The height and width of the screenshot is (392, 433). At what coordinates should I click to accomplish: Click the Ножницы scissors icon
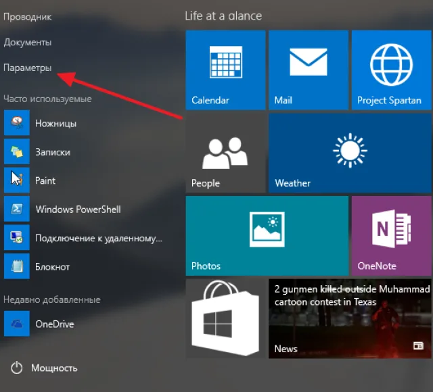16,123
